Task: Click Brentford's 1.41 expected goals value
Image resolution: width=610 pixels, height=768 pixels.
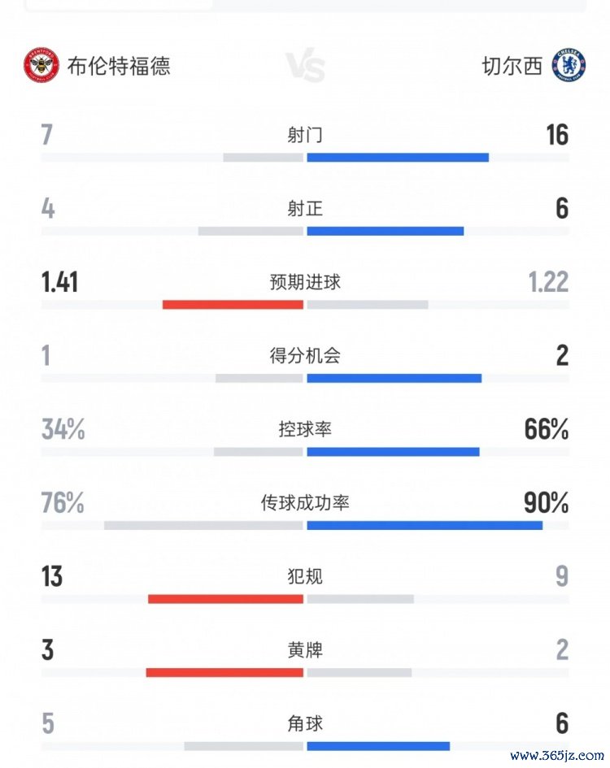Action: coord(60,282)
